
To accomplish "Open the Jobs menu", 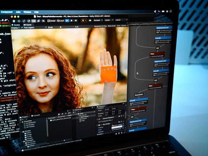I will tap(18, 12).
